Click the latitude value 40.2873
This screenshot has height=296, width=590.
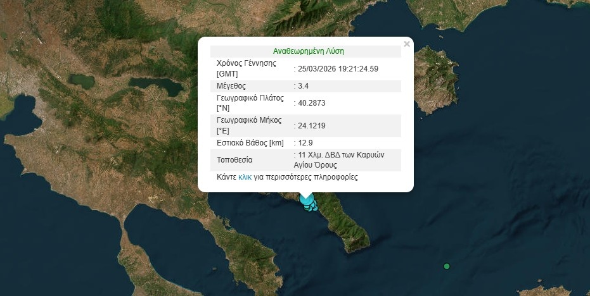311,102
